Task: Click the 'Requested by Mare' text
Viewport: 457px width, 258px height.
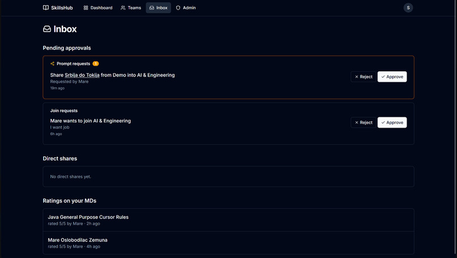Action: click(69, 82)
